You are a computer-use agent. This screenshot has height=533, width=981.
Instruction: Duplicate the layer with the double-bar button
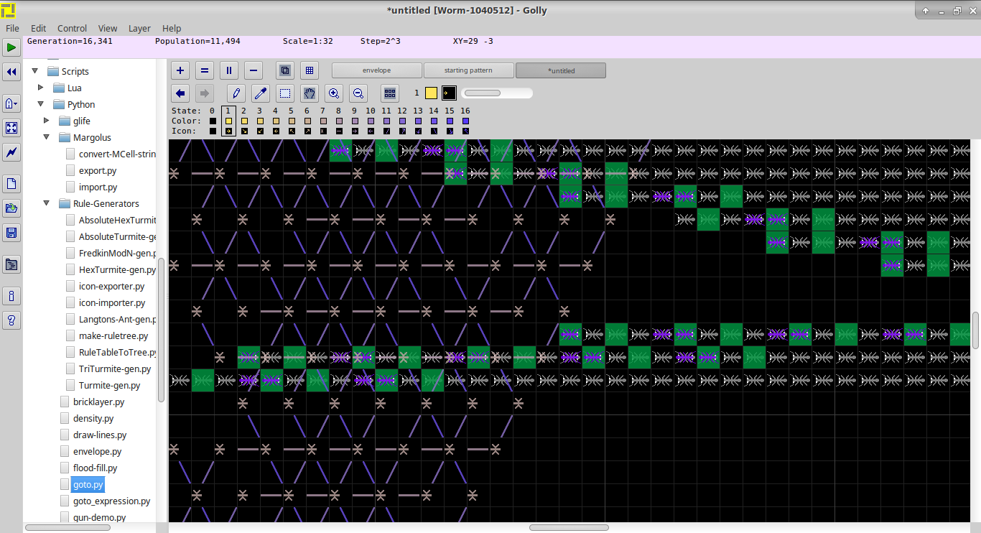point(229,70)
